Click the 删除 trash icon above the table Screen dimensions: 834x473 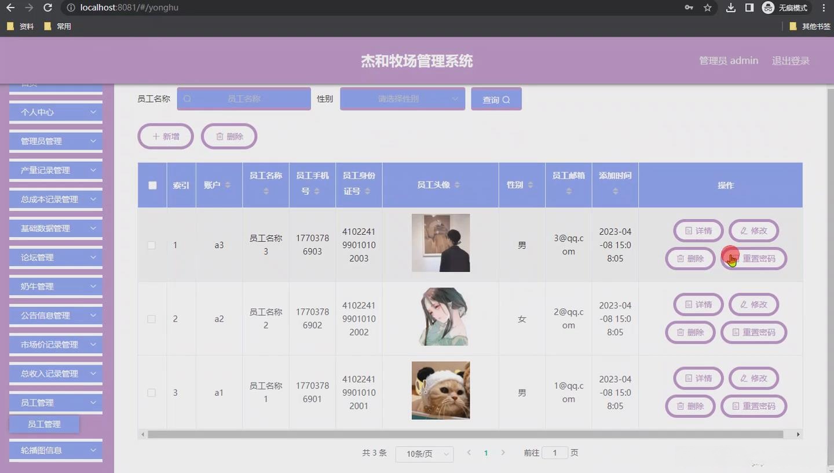pyautogui.click(x=220, y=136)
